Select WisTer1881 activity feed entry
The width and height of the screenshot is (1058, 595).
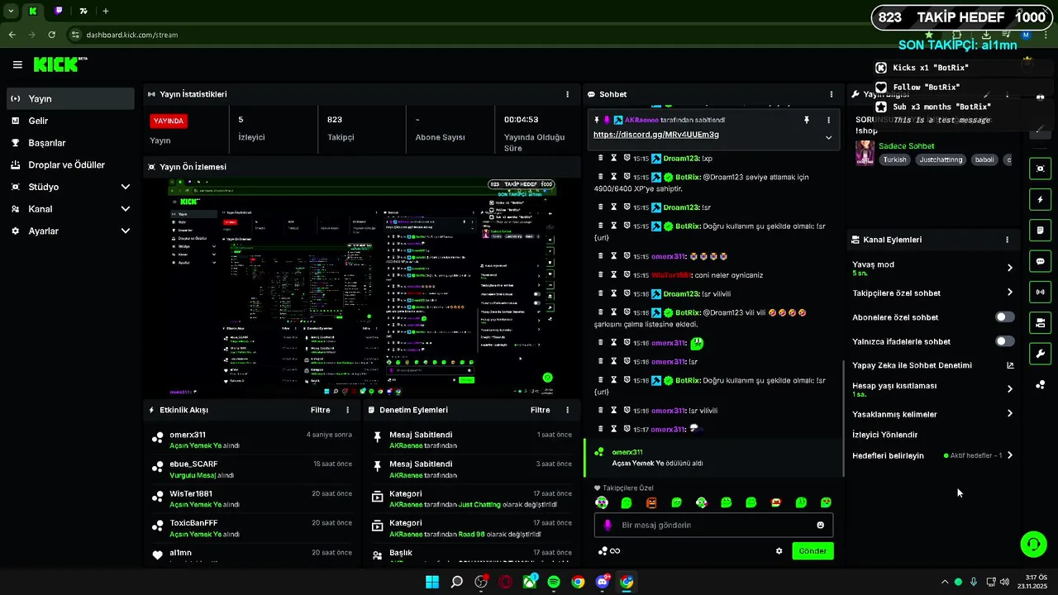252,498
